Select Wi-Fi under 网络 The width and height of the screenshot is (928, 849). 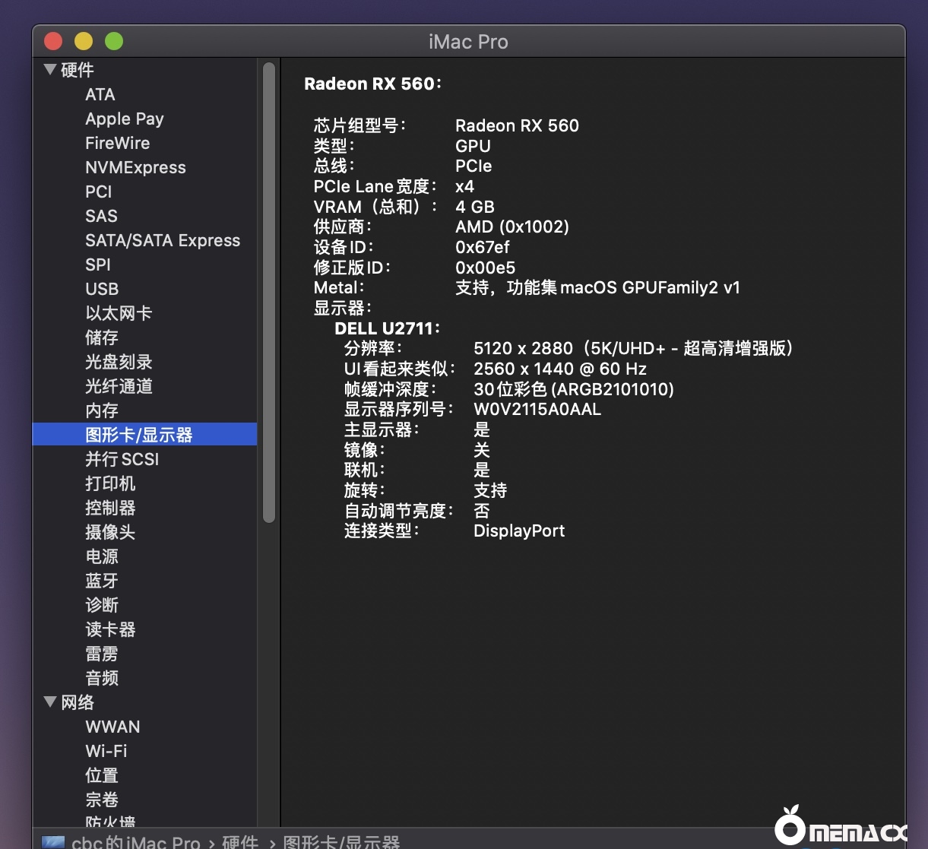coord(106,751)
